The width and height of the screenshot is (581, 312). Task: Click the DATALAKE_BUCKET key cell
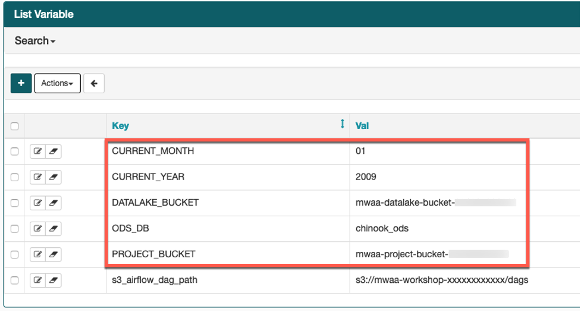tap(155, 203)
